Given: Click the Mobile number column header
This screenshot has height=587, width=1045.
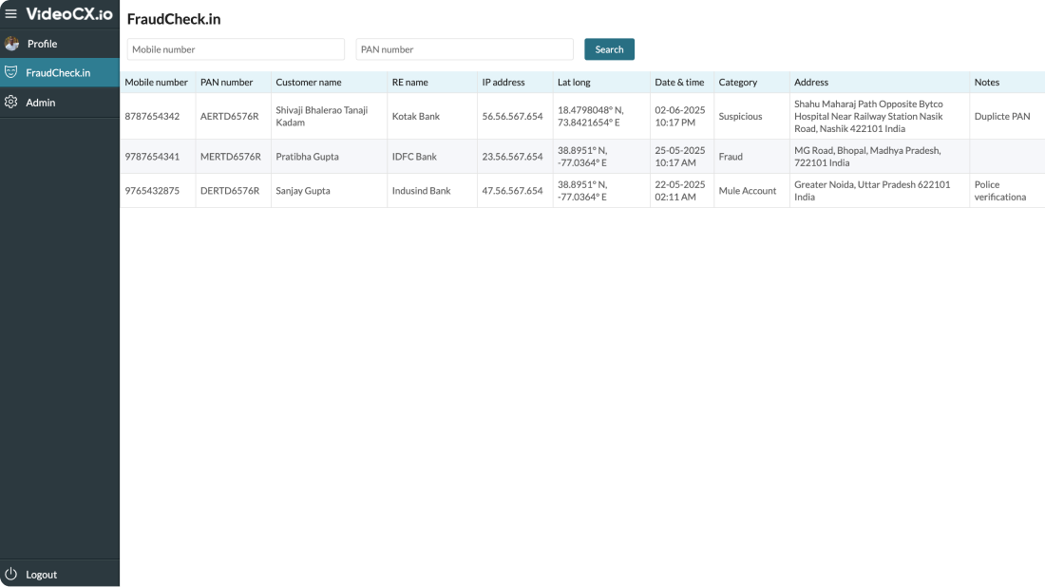Looking at the screenshot, I should [x=156, y=82].
